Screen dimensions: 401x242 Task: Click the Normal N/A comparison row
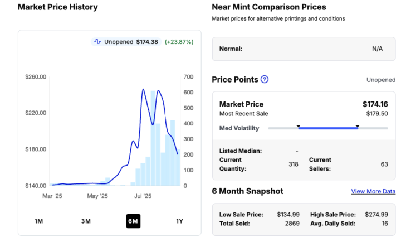(304, 49)
